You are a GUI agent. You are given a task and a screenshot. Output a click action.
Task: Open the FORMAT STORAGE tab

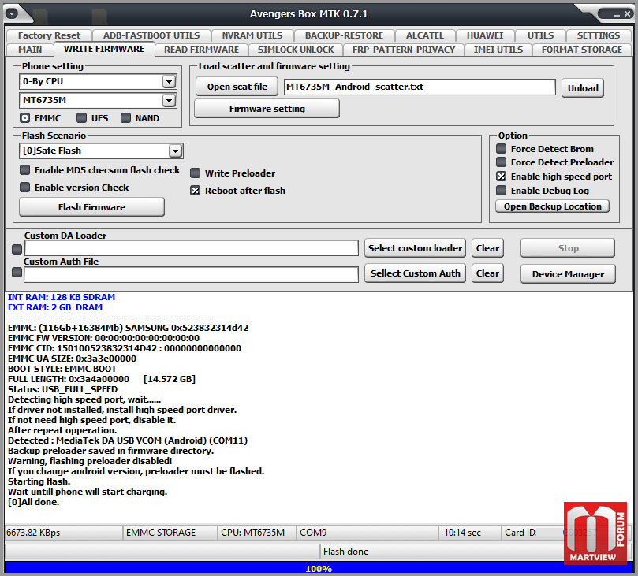pyautogui.click(x=581, y=50)
